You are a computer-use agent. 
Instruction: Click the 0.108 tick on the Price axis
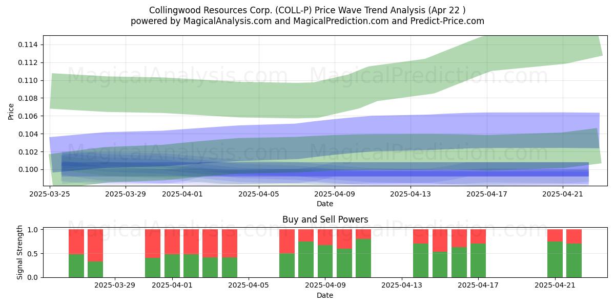[28, 98]
